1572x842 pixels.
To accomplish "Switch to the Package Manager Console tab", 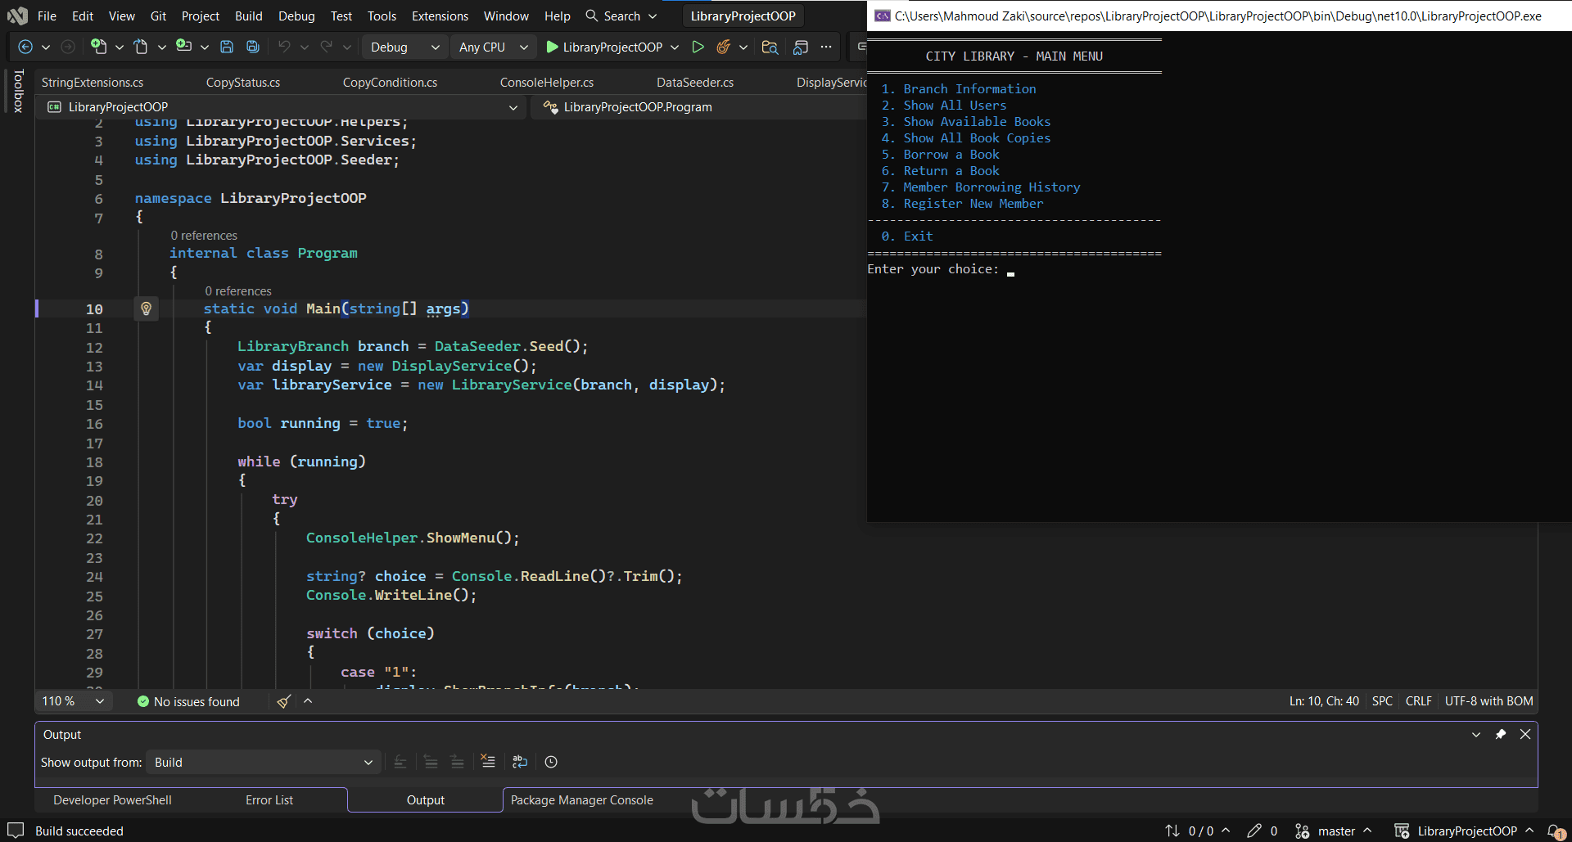I will [582, 800].
